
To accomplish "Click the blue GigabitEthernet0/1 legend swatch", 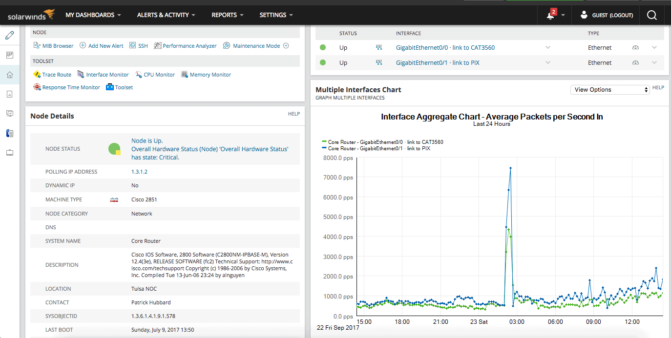I will 324,148.
